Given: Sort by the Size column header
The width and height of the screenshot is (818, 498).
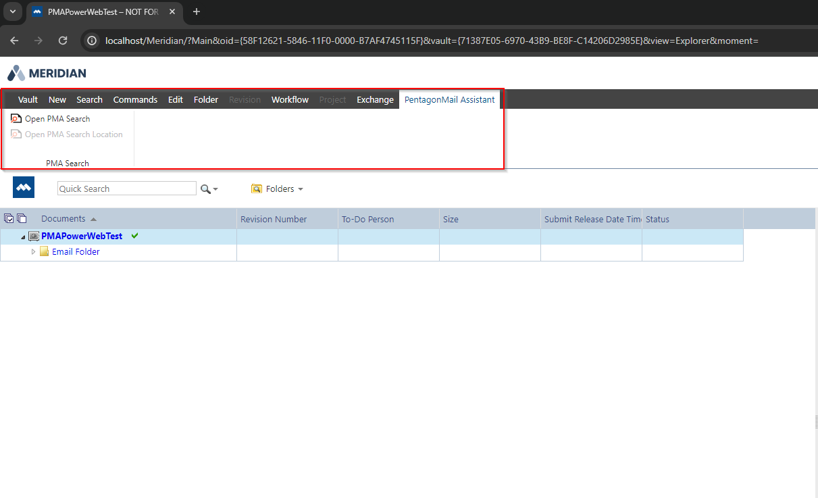Looking at the screenshot, I should (x=490, y=219).
